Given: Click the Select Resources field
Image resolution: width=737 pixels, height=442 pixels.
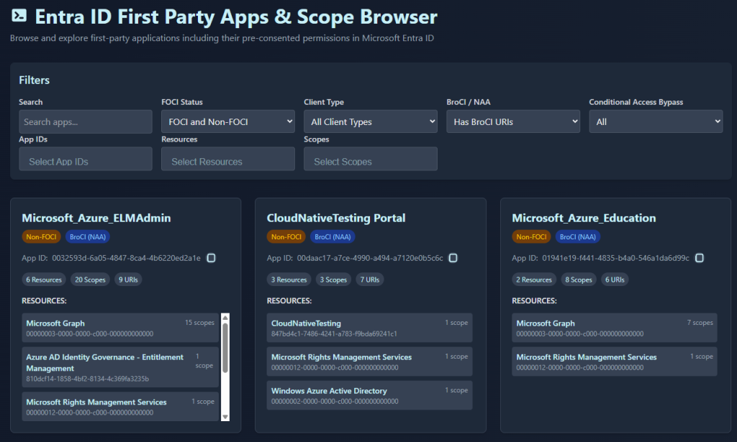Looking at the screenshot, I should tap(227, 160).
